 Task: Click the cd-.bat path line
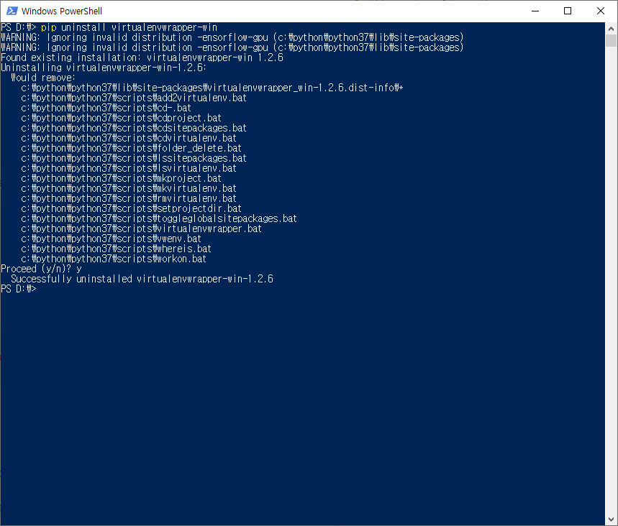pos(106,108)
